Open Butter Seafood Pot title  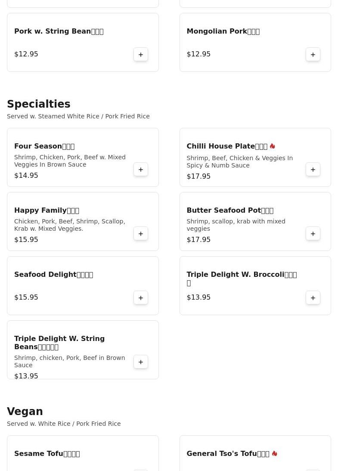point(230,211)
